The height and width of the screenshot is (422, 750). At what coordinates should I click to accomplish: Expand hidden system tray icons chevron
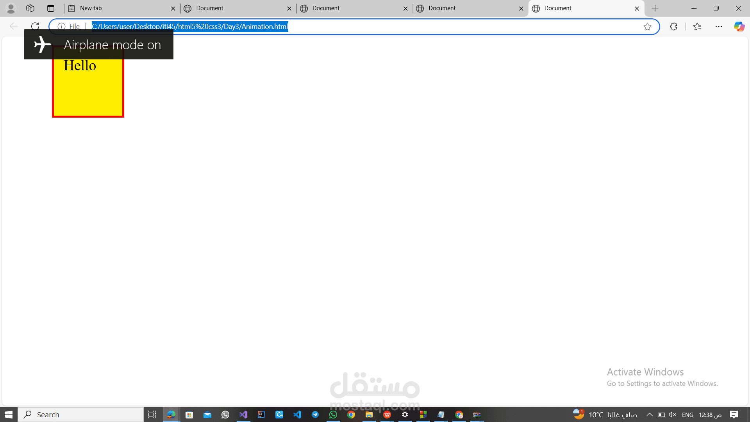[x=649, y=415]
